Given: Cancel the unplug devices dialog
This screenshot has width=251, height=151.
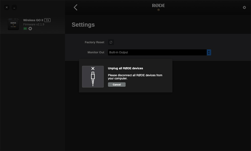Looking at the screenshot, I should tap(117, 85).
